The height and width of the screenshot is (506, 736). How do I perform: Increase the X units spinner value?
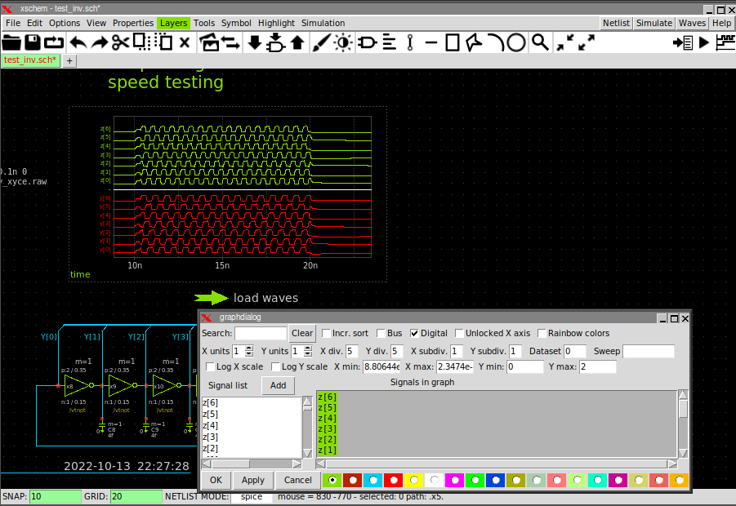tap(248, 348)
